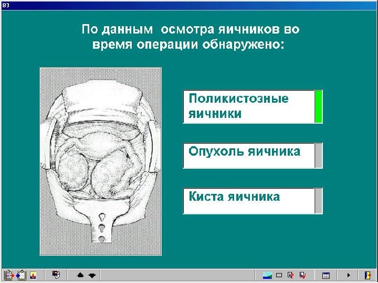
Task: Select answer Поликистозные яичники
Action: pos(249,106)
